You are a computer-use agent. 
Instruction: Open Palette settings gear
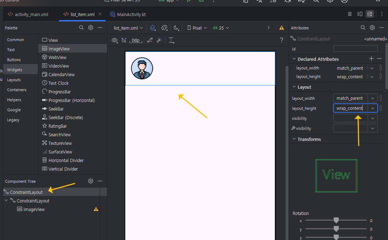91,28
